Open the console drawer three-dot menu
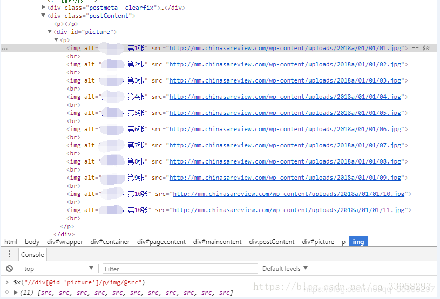Screen dimensions: 440x299 click(x=9, y=254)
